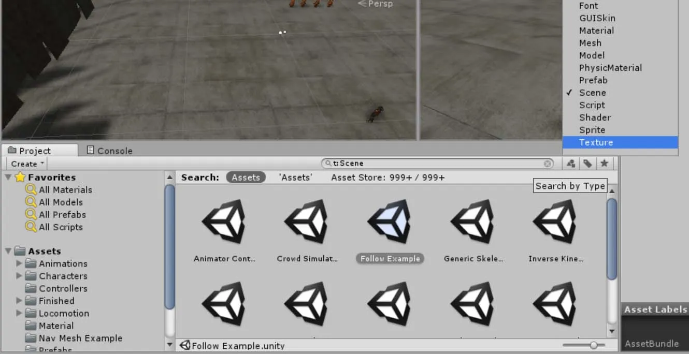Click the 'Assets' folder search scope
Image resolution: width=689 pixels, height=354 pixels.
tap(295, 178)
